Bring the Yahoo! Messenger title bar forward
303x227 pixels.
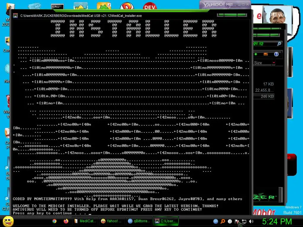pyautogui.click(x=225, y=4)
